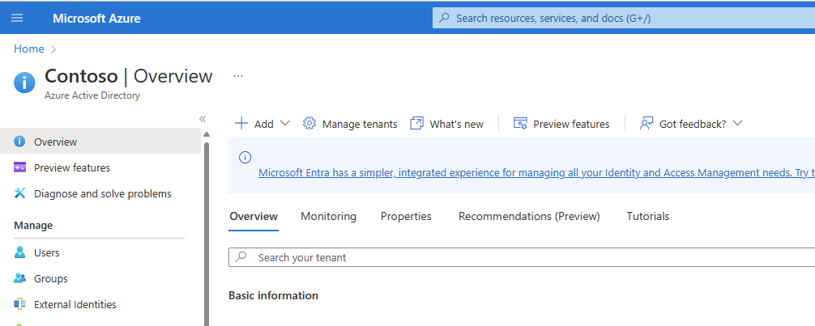This screenshot has height=326, width=815.
Task: Click the breadcrumb chevron after Home
Action: coord(53,49)
